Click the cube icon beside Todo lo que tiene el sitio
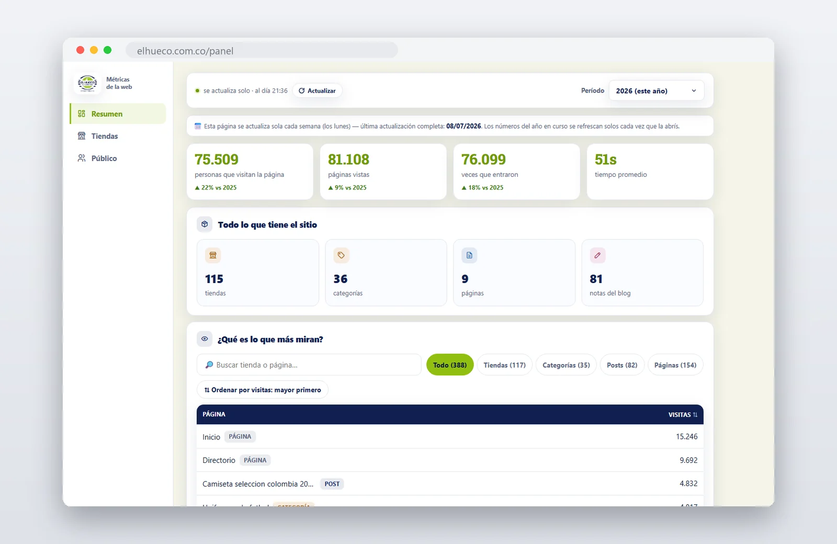Image resolution: width=837 pixels, height=544 pixels. (x=205, y=224)
